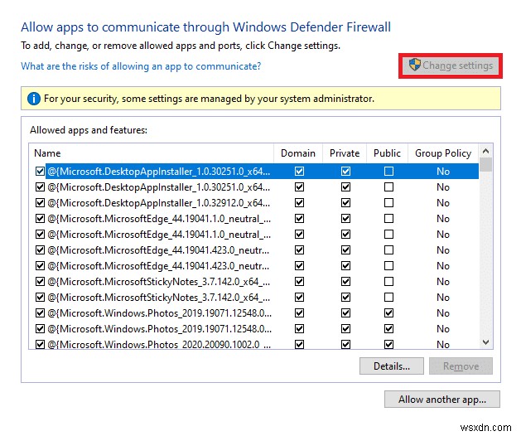Open the risks of allowing an app link

141,66
